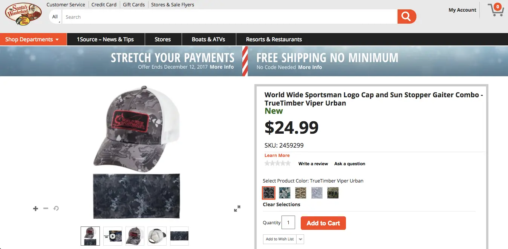Click the Write a review link
This screenshot has height=249, width=508.
click(313, 164)
